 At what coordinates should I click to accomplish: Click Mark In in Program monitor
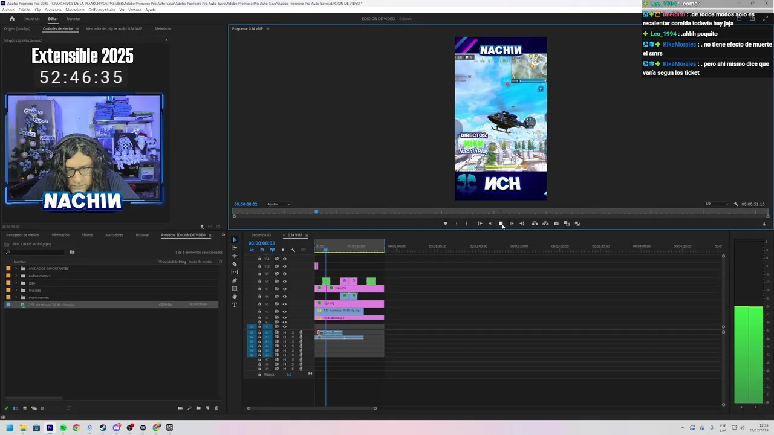457,224
